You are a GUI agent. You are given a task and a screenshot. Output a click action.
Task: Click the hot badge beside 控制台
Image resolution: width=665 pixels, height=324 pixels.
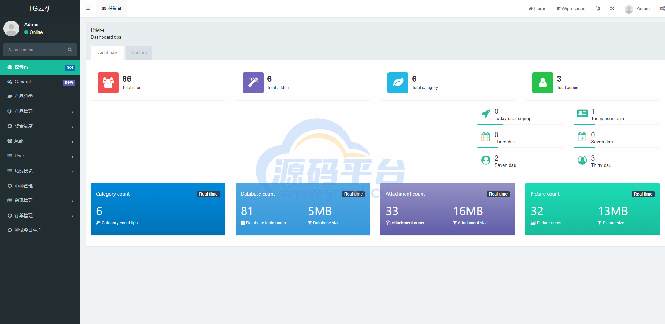click(70, 67)
